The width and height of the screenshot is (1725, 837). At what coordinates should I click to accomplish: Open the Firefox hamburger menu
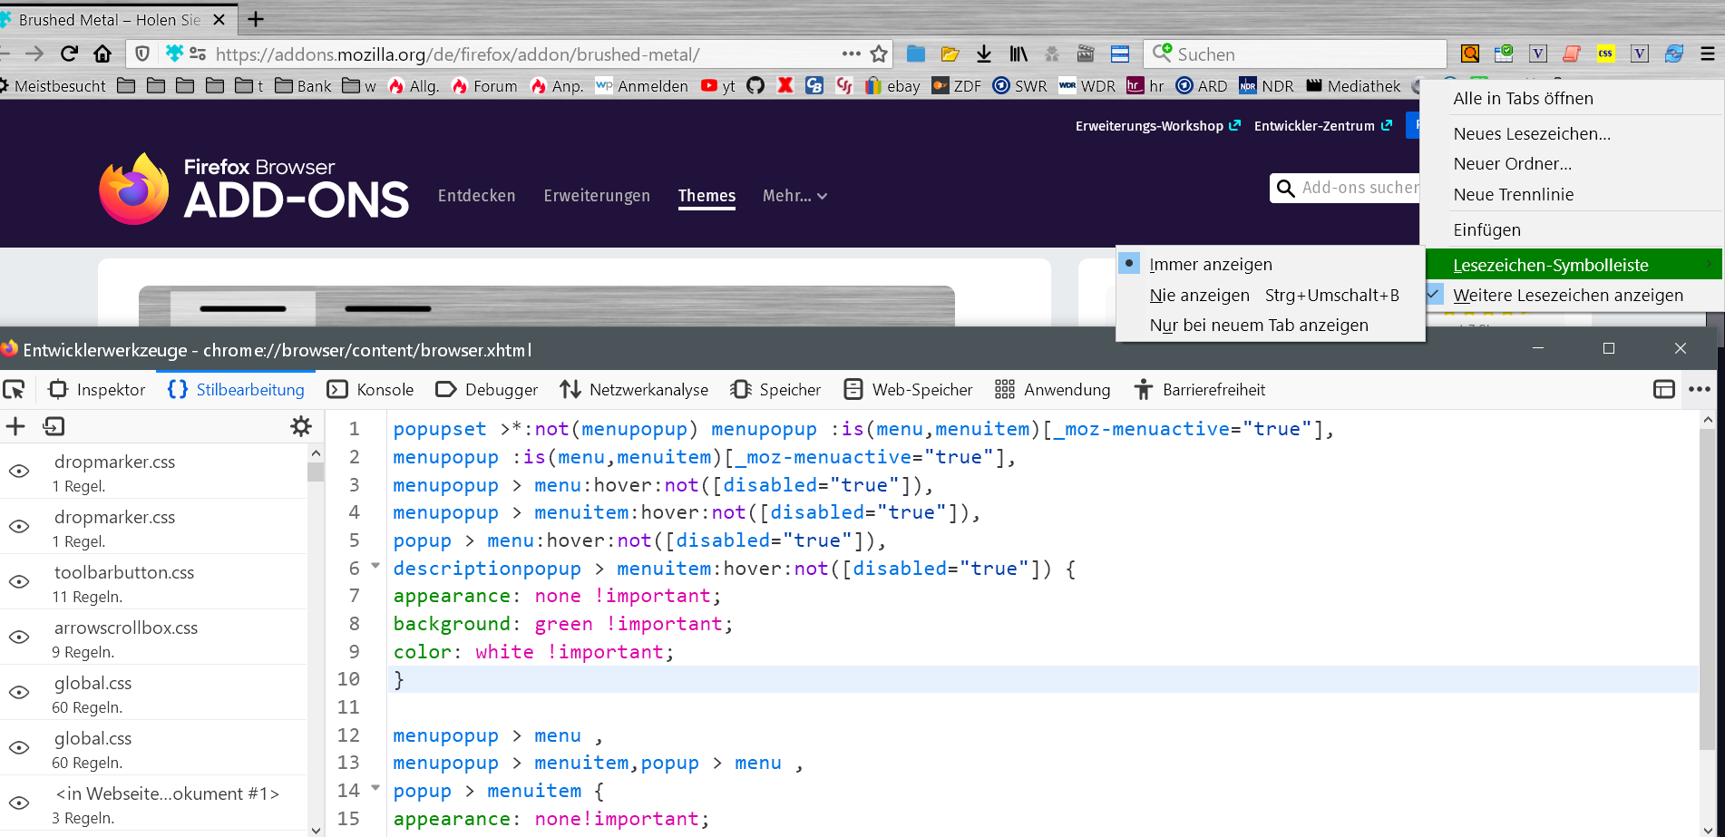(1707, 54)
